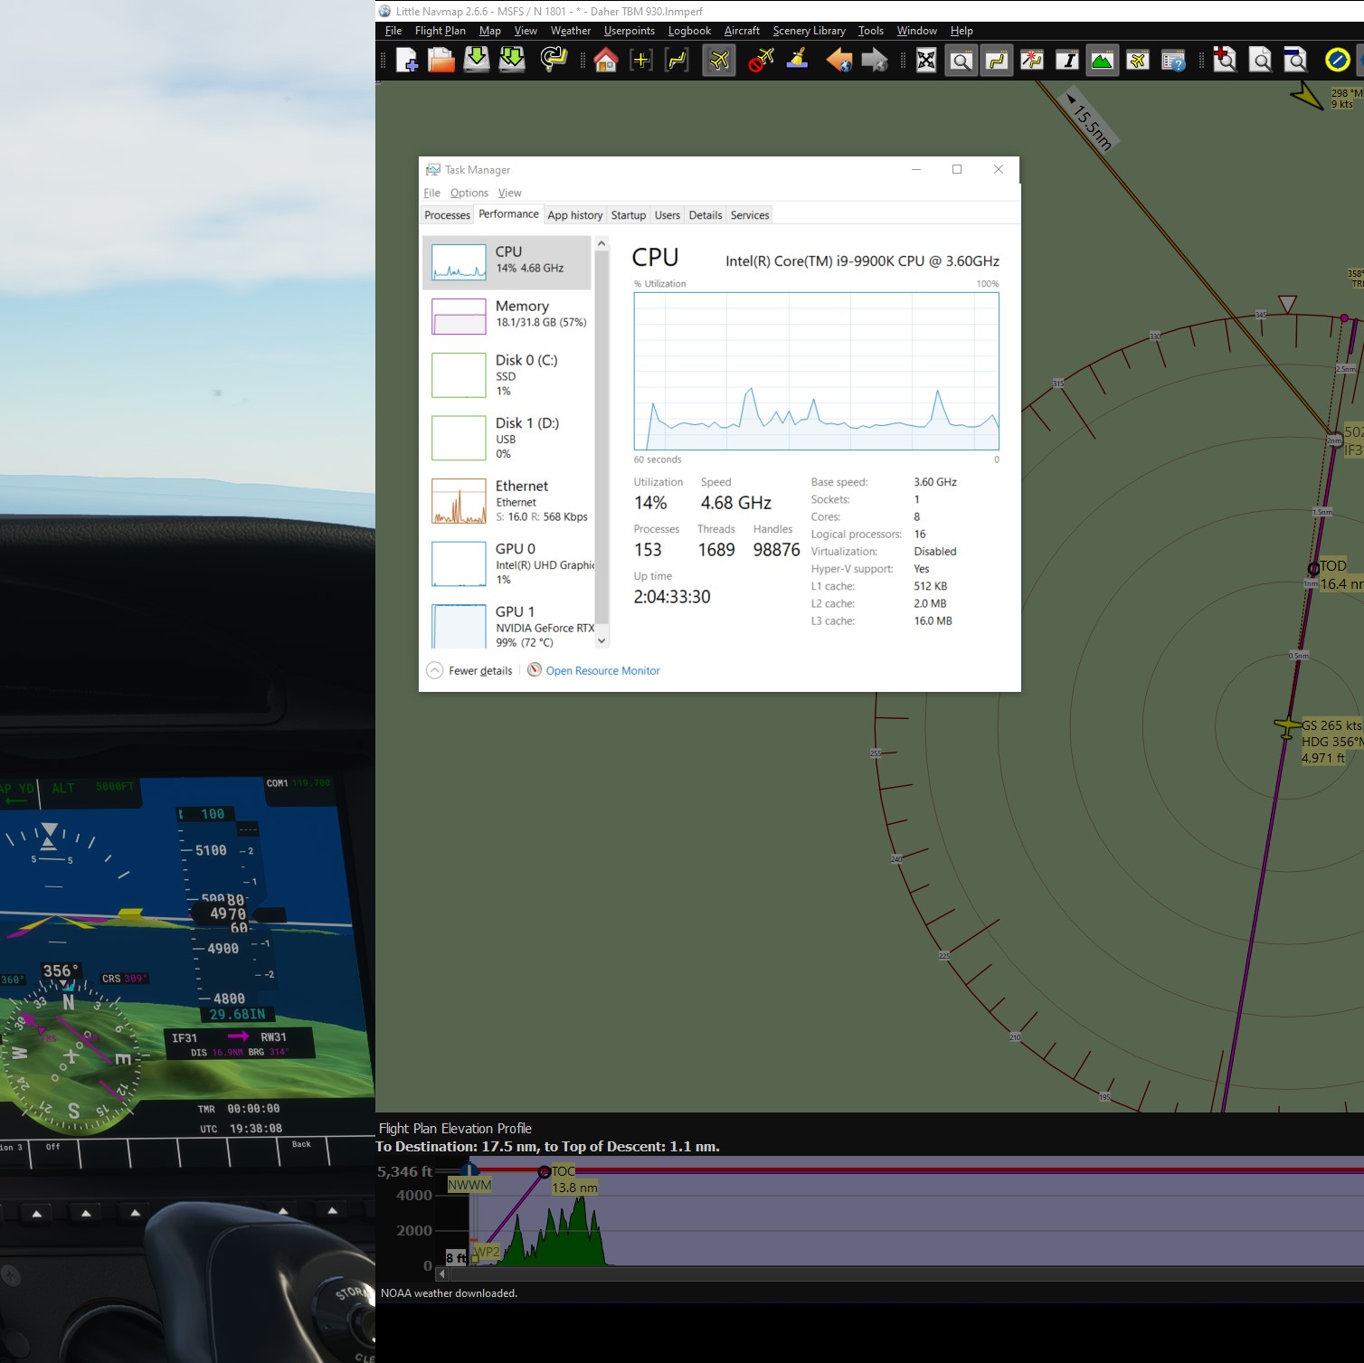Click the Zoom In magnifier icon
This screenshot has height=1363, width=1364.
1225,61
